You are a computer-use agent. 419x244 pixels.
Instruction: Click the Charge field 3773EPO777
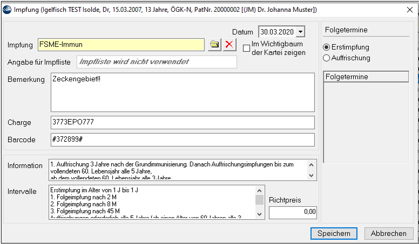pos(183,122)
